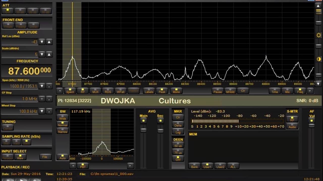Select the Freq axis mode

pos(300,91)
